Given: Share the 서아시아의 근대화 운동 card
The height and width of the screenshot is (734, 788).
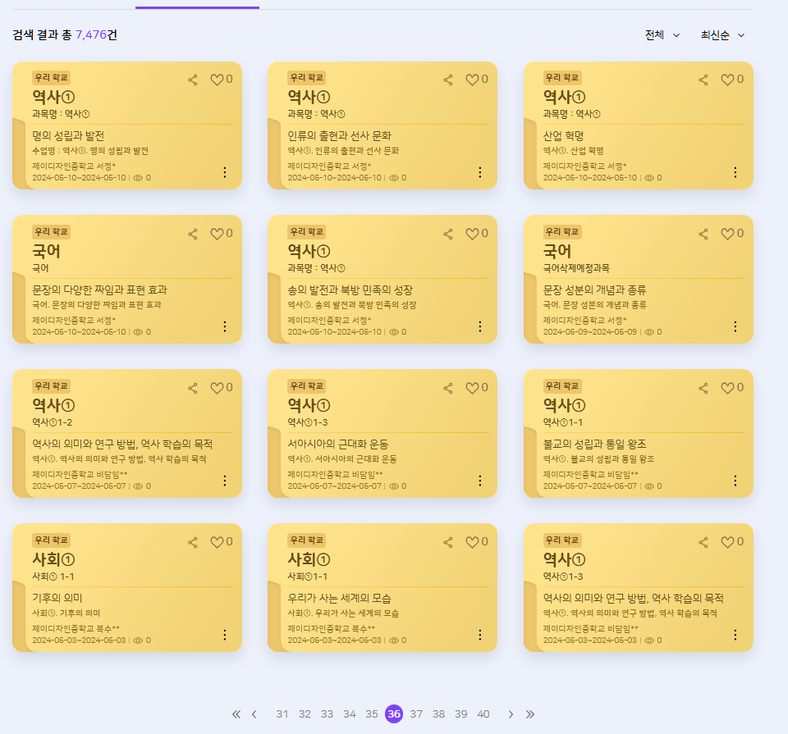Looking at the screenshot, I should pyautogui.click(x=448, y=388).
